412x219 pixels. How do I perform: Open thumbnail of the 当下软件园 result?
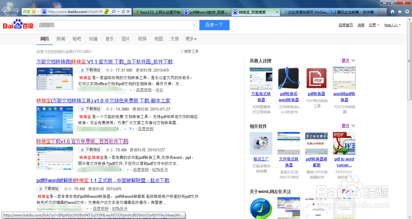[55, 79]
